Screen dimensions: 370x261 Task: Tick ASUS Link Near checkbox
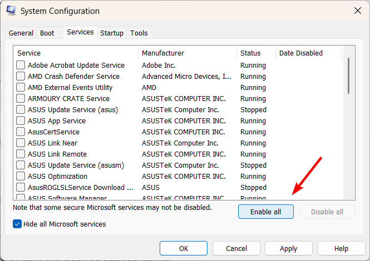[21, 143]
